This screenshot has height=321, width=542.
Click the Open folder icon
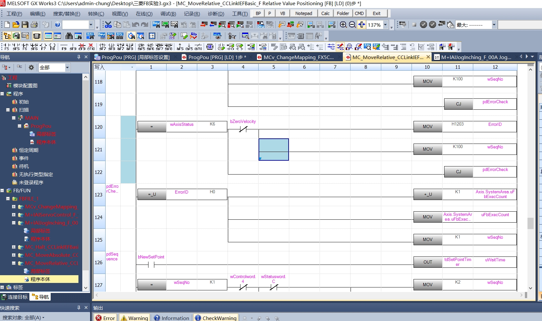tap(16, 25)
